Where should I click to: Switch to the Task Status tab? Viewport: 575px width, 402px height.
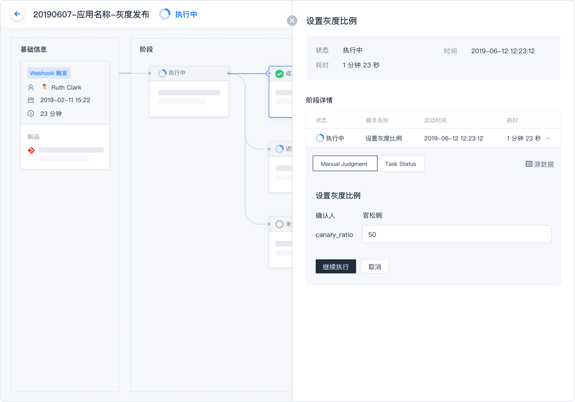click(x=400, y=164)
